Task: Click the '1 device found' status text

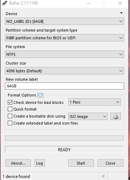Action: click(16, 176)
